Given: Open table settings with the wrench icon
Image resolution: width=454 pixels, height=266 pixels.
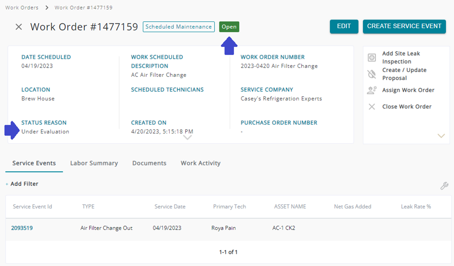Looking at the screenshot, I should [444, 186].
